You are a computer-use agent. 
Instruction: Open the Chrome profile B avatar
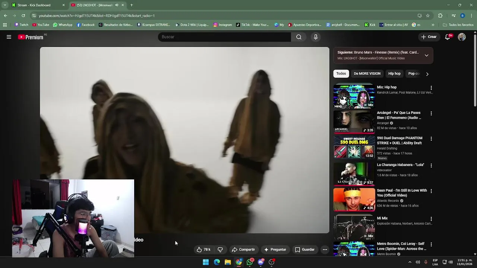pyautogui.click(x=462, y=16)
